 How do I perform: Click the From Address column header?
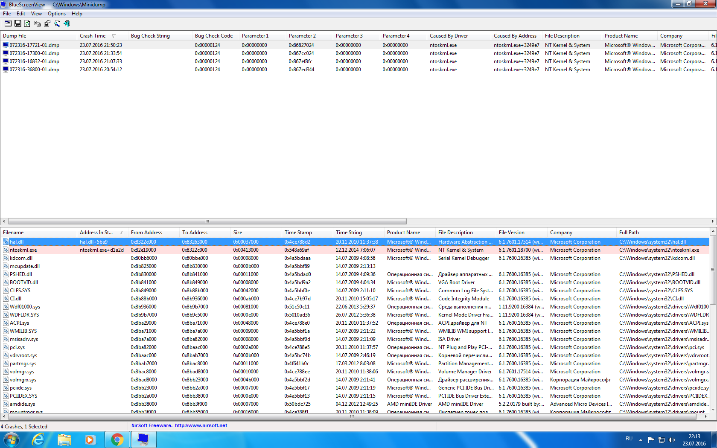pyautogui.click(x=154, y=233)
